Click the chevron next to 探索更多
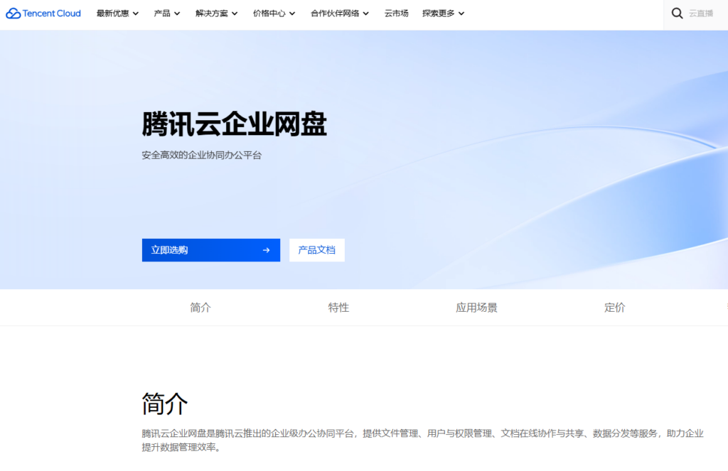Screen dimensions: 728x471 pos(461,13)
